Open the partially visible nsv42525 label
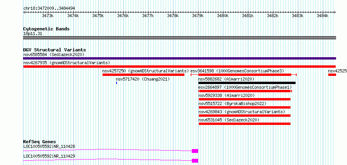This screenshot has height=165, width=347. pyautogui.click(x=338, y=71)
